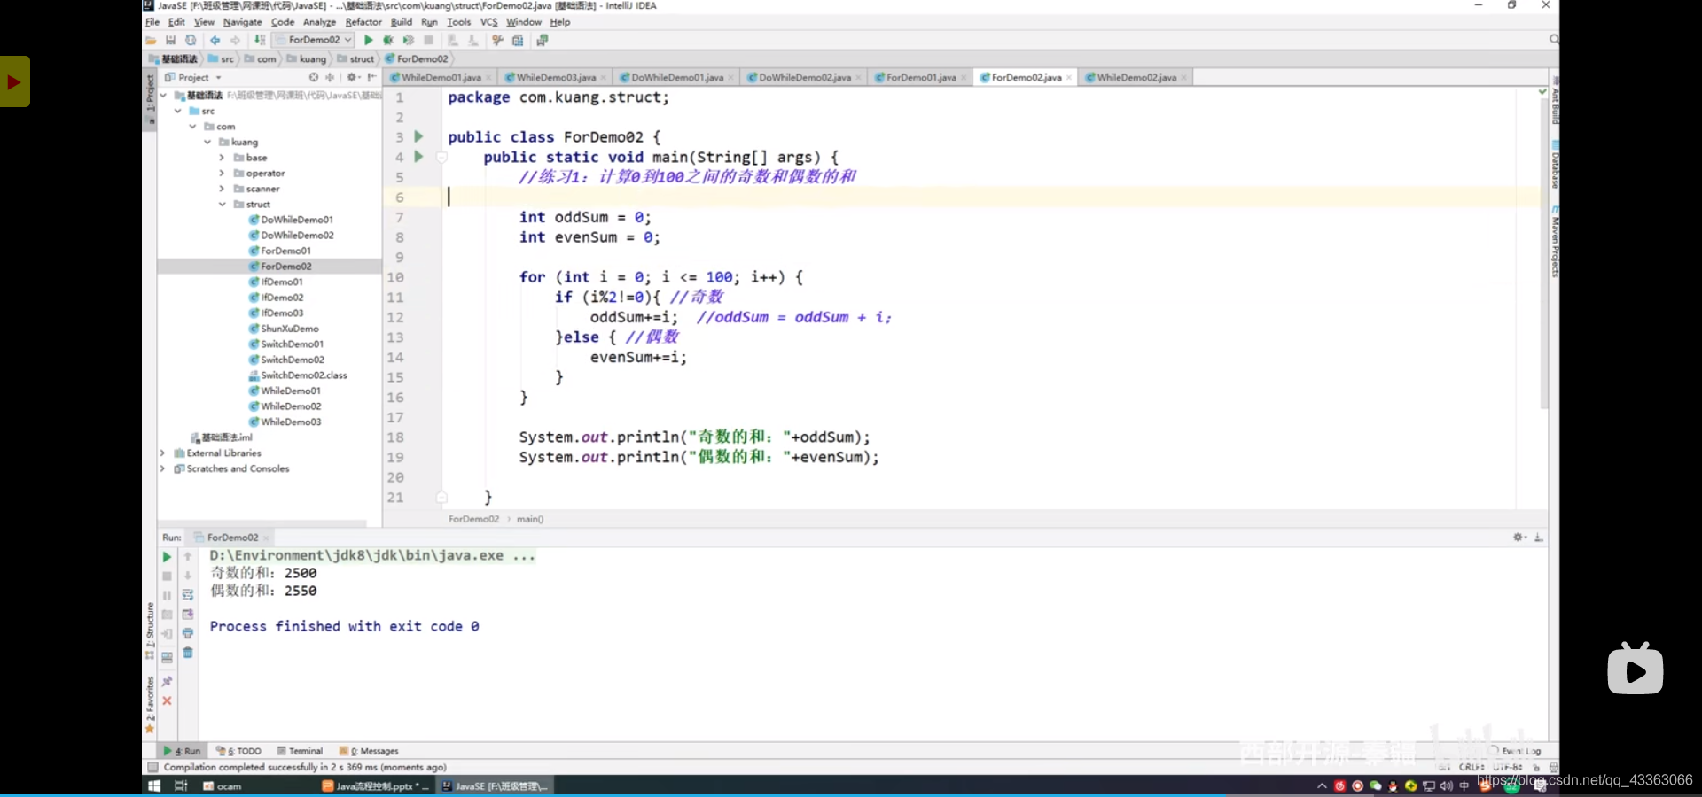
Task: Select SwitchDemo02.class in the project tree
Action: [x=298, y=375]
